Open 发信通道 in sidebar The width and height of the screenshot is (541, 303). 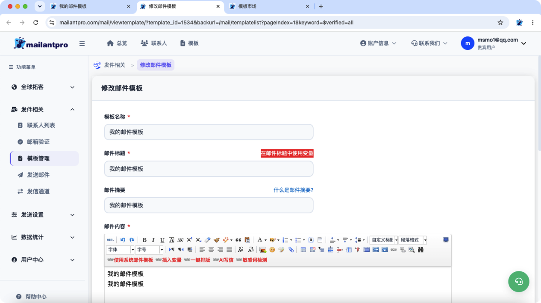pyautogui.click(x=38, y=192)
